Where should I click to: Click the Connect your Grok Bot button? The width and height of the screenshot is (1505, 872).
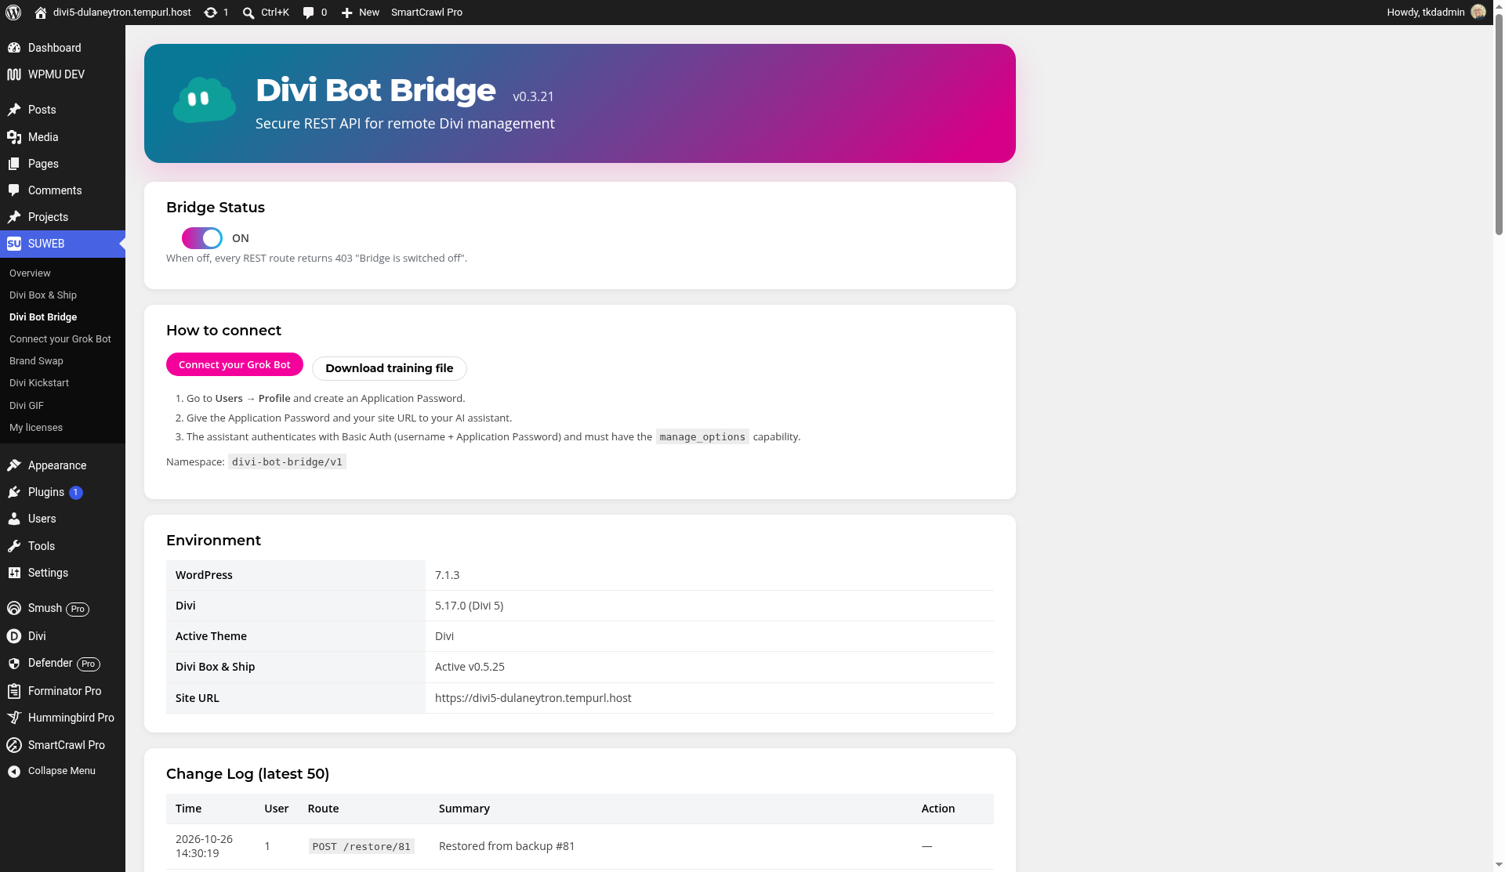[234, 364]
